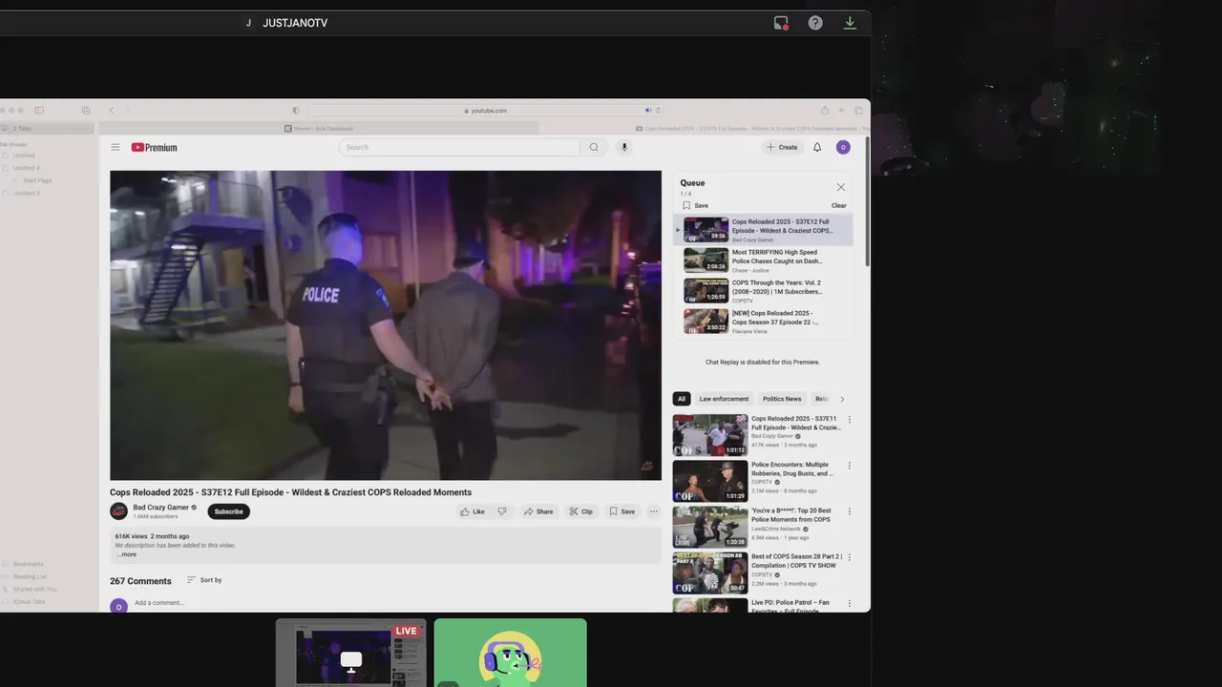The width and height of the screenshot is (1222, 687).
Task: Open 'Untitled 4' tab group in sidebar
Action: coord(26,168)
